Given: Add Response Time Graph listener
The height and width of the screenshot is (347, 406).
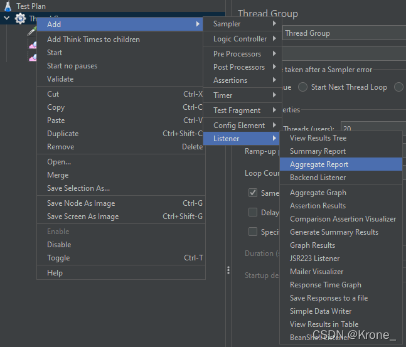Looking at the screenshot, I should coord(341,285).
